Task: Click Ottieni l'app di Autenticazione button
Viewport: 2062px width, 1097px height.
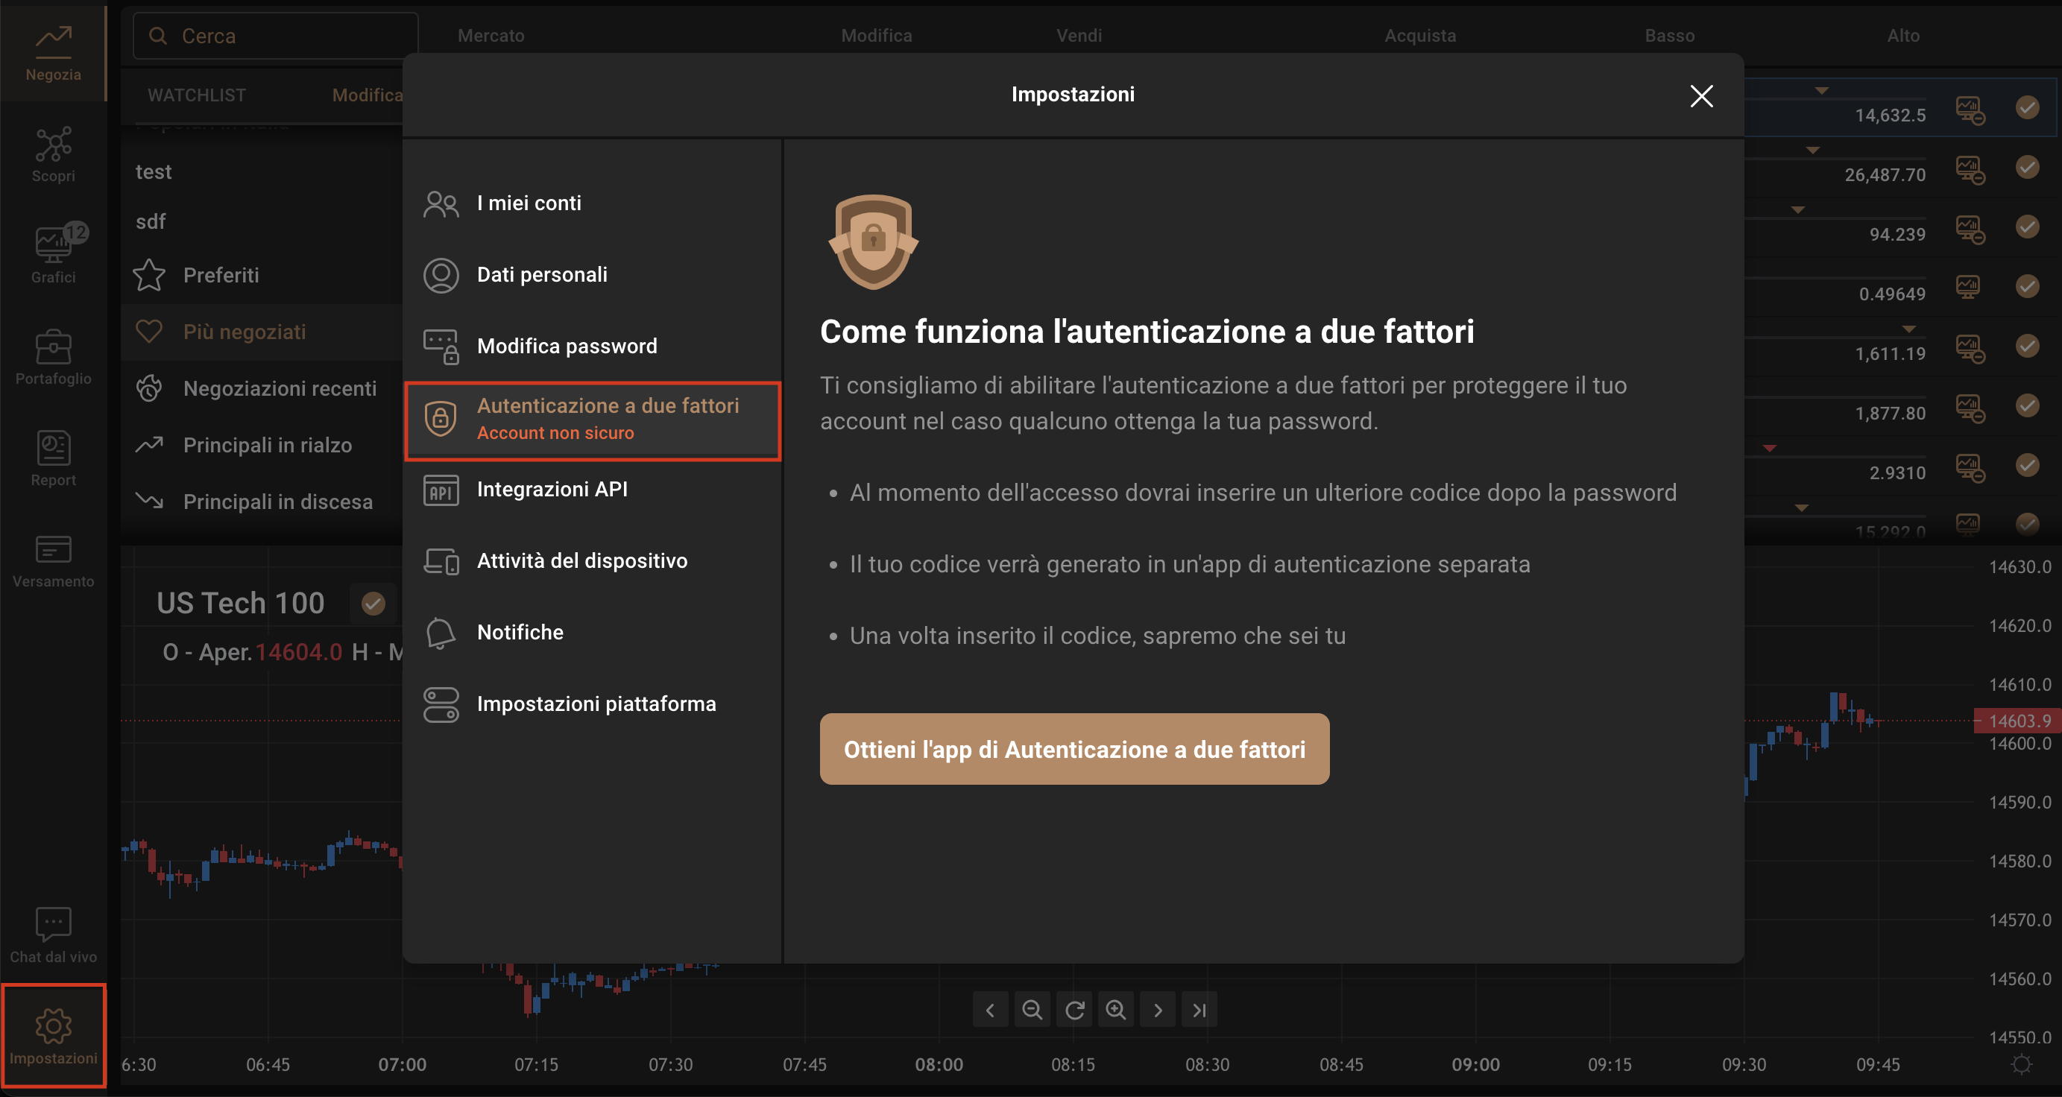Action: point(1073,749)
